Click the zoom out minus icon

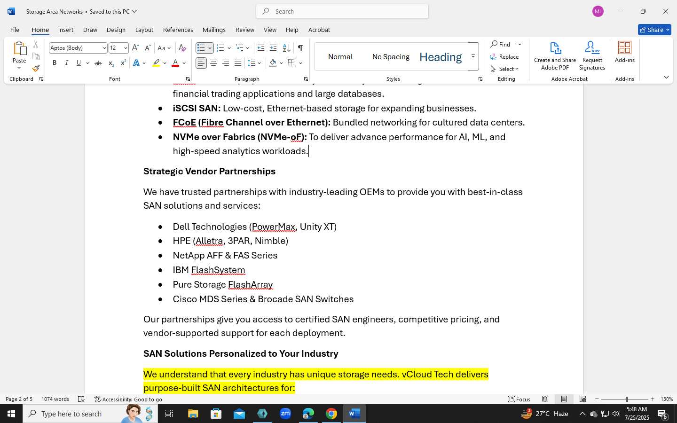point(597,399)
